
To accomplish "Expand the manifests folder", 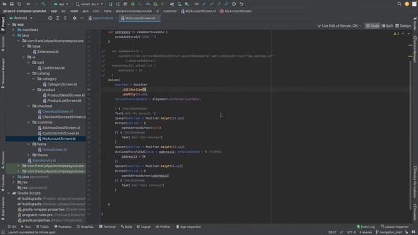I will 14,30.
